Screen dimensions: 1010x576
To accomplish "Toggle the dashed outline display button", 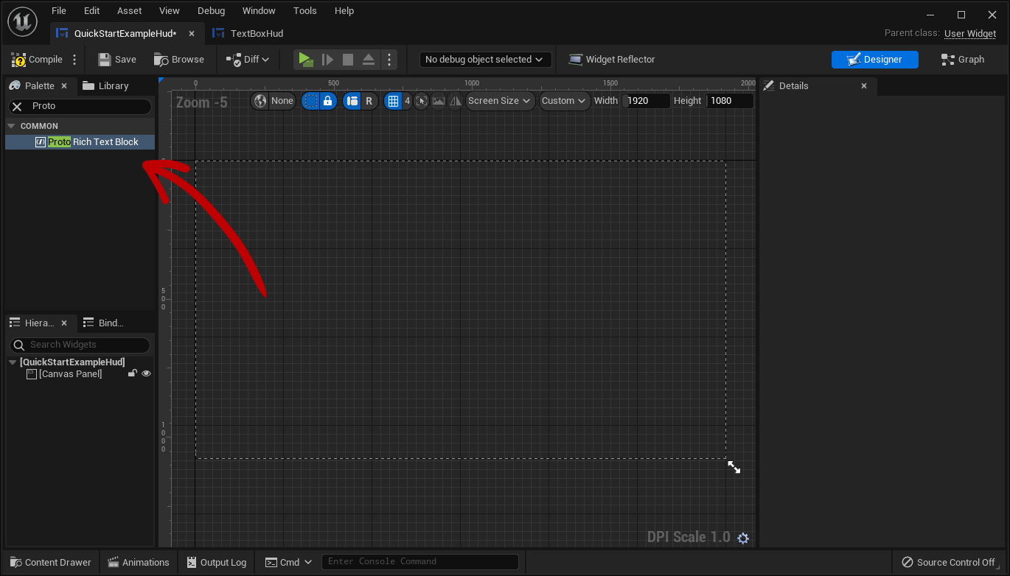I will (311, 101).
